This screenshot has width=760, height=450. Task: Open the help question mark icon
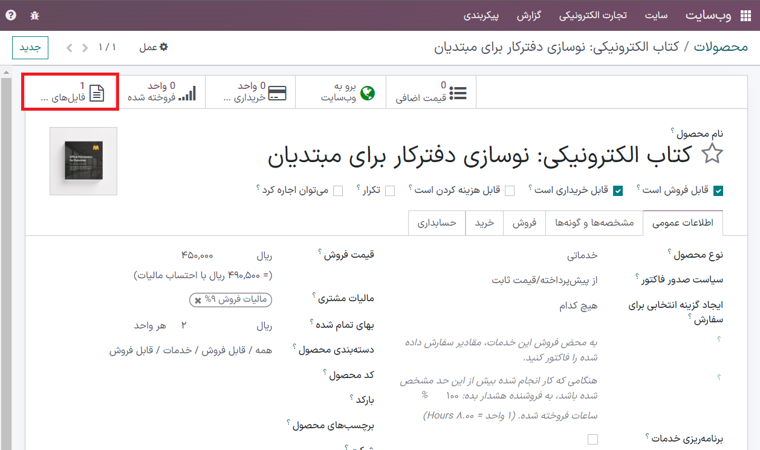point(11,16)
